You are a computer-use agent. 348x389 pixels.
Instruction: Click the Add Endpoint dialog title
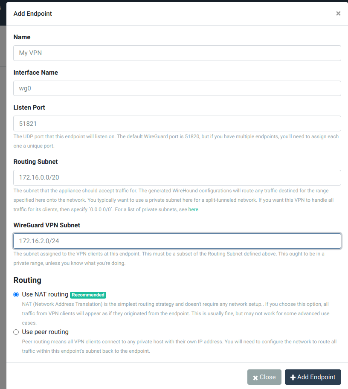[x=33, y=13]
